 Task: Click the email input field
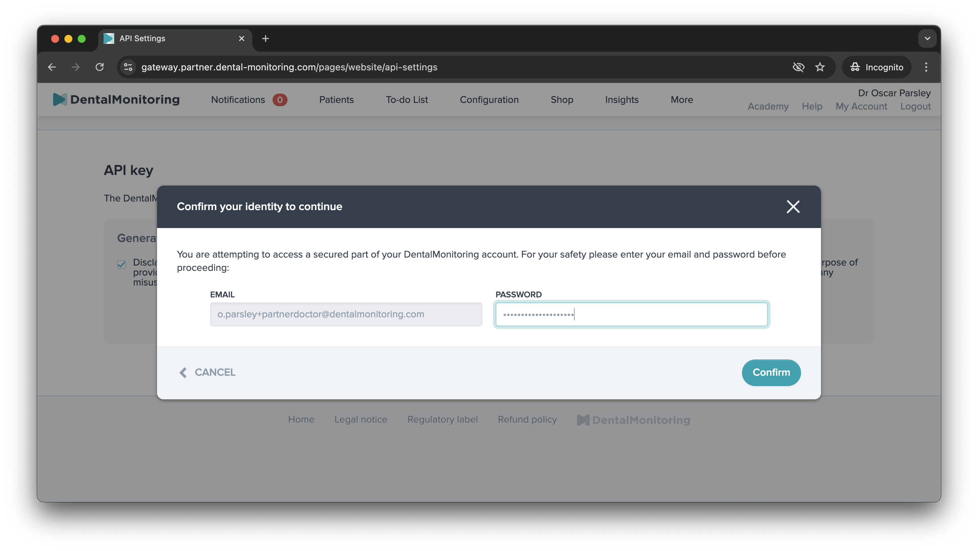(346, 314)
